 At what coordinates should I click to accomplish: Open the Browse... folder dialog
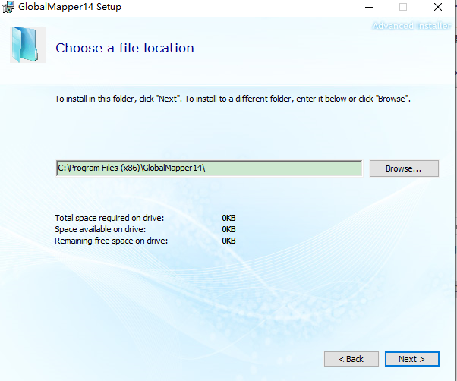tap(404, 168)
